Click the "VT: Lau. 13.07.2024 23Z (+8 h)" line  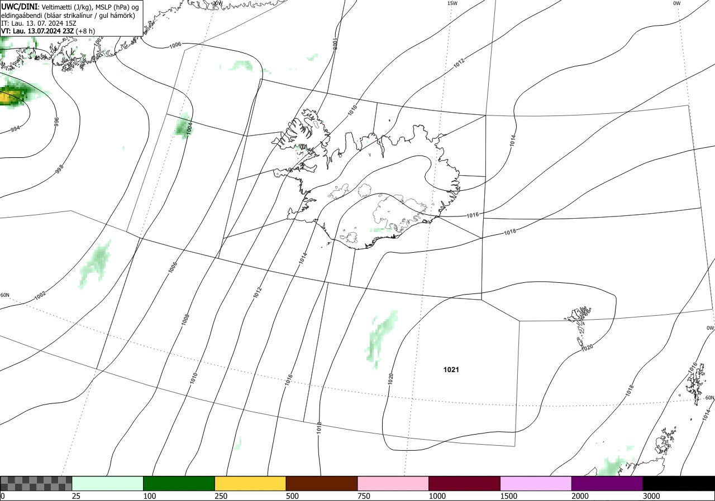click(47, 31)
